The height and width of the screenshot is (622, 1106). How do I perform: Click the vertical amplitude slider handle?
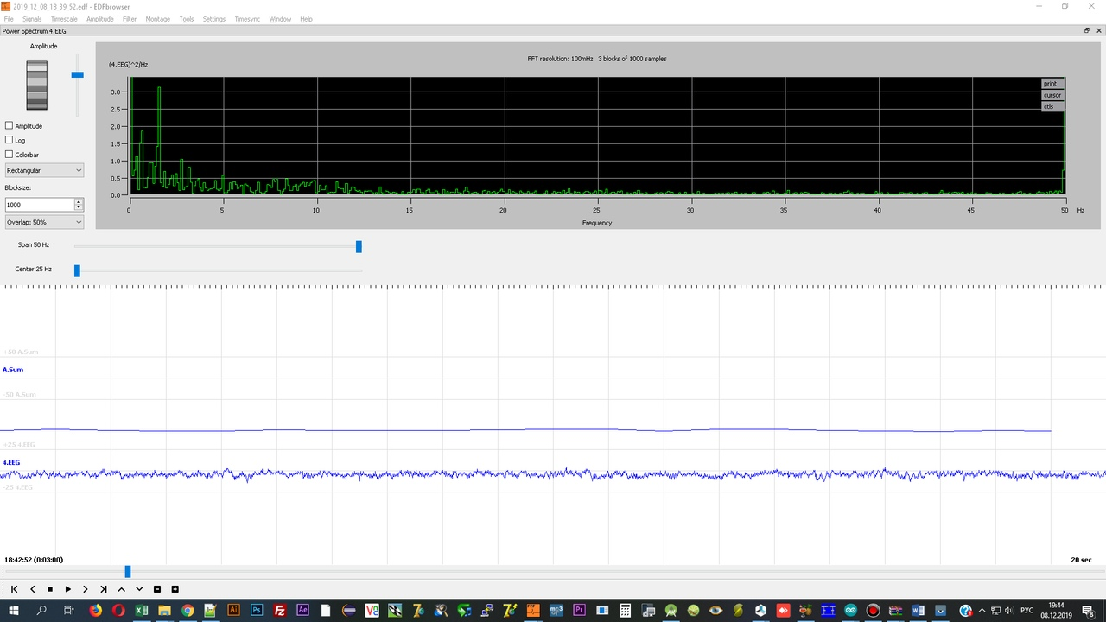(x=77, y=75)
